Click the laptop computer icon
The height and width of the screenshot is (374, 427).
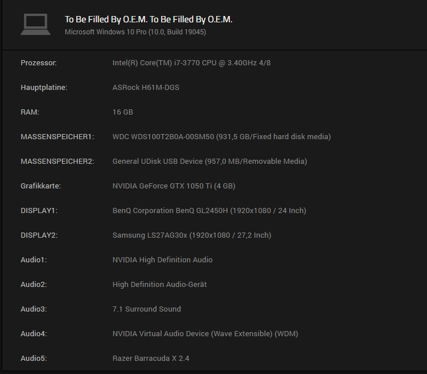click(x=36, y=24)
